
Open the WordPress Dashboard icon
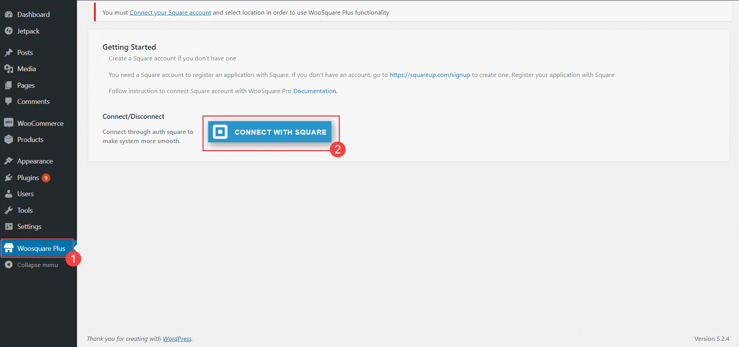tap(9, 14)
